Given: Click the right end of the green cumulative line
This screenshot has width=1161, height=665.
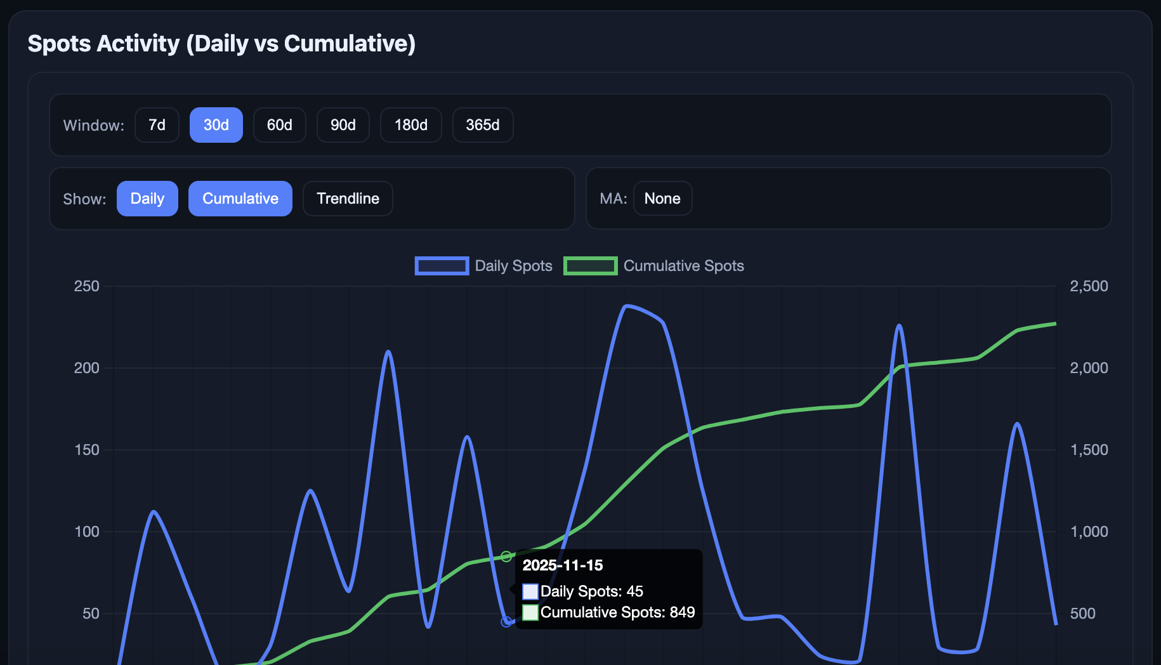Looking at the screenshot, I should point(1054,324).
